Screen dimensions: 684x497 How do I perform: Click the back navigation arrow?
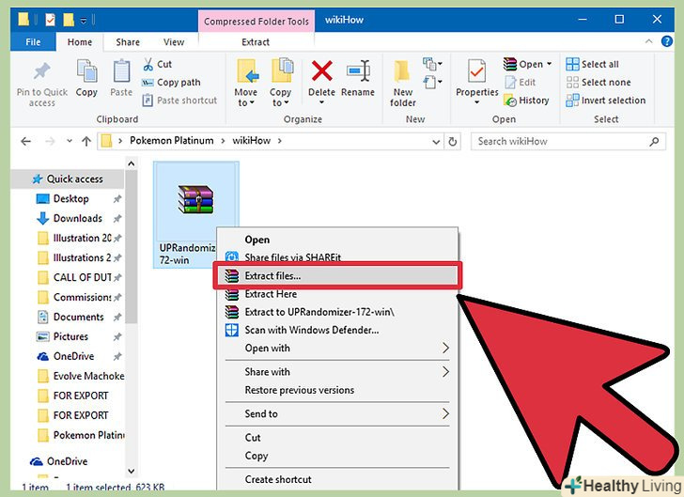point(25,141)
